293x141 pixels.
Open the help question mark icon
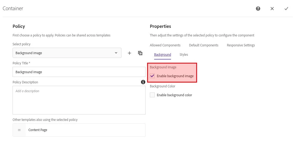(258, 9)
